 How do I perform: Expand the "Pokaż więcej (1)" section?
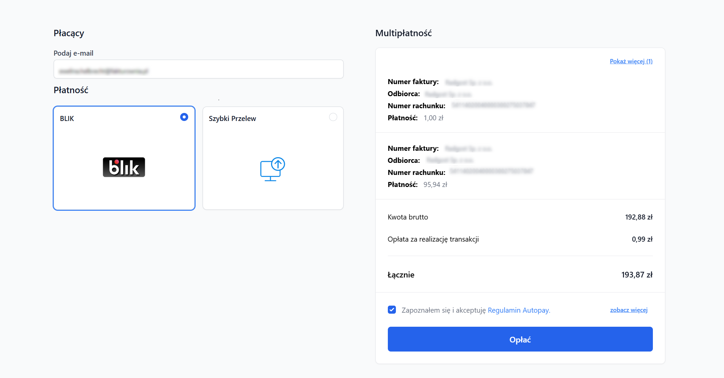pyautogui.click(x=631, y=61)
